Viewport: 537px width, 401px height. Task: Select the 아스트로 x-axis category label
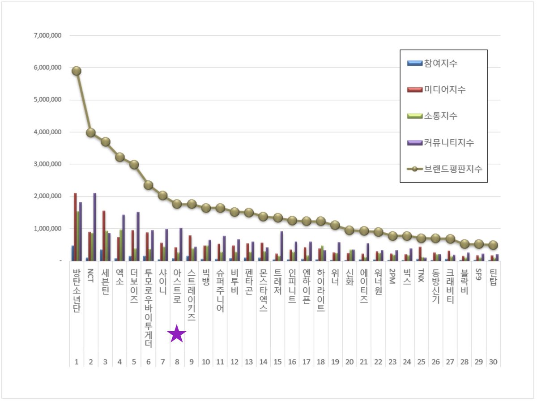(x=177, y=286)
